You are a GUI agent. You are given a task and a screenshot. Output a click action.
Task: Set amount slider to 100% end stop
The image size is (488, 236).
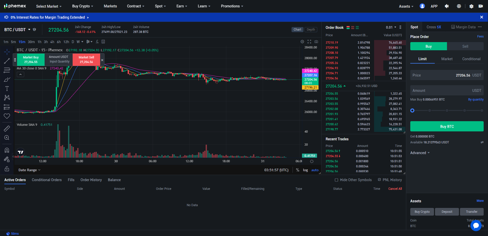click(482, 110)
